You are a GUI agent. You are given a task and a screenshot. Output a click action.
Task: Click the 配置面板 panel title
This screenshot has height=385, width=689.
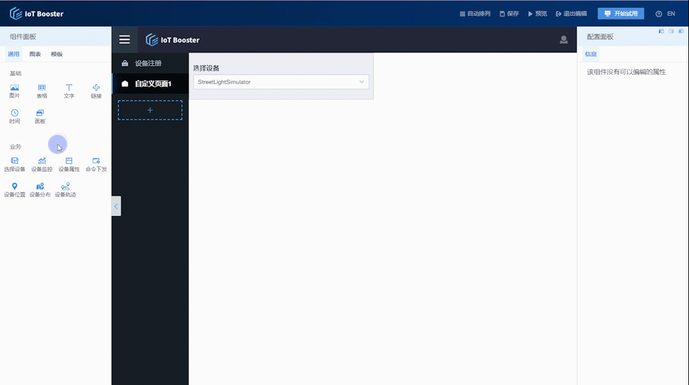pos(600,37)
